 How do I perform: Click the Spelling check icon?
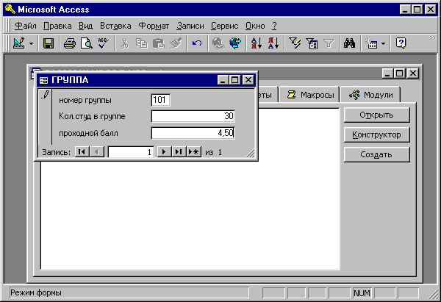[103, 43]
